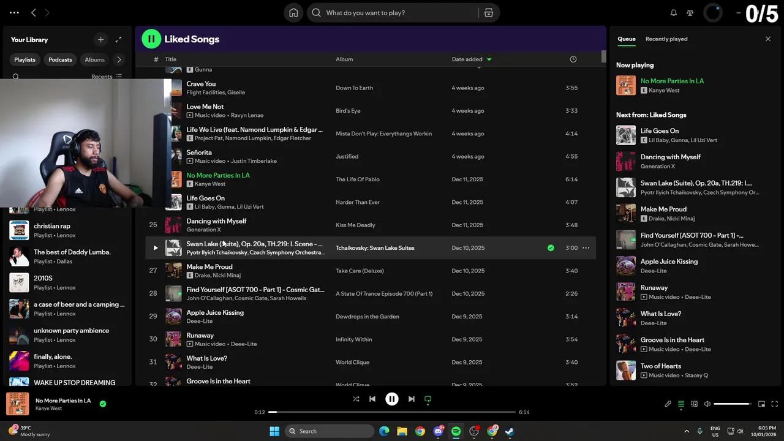Enter full screen mode

[774, 404]
